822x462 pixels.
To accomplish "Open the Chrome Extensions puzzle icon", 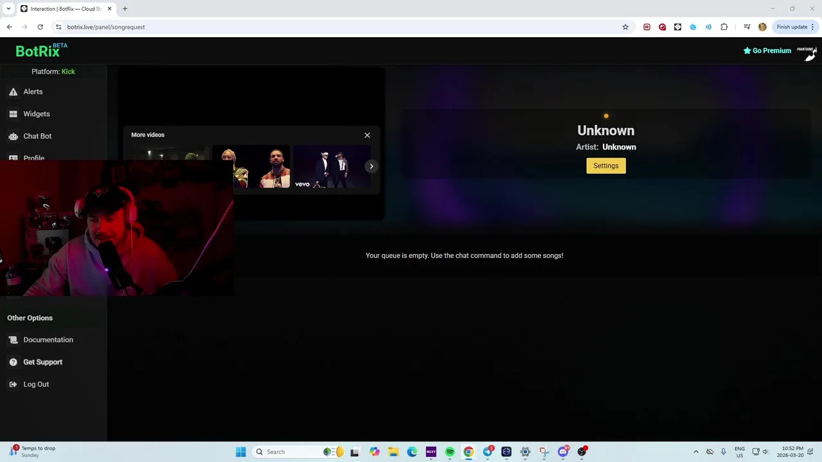I will coord(724,27).
